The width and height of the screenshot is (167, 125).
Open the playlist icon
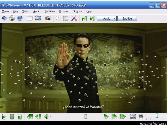click(x=66, y=18)
